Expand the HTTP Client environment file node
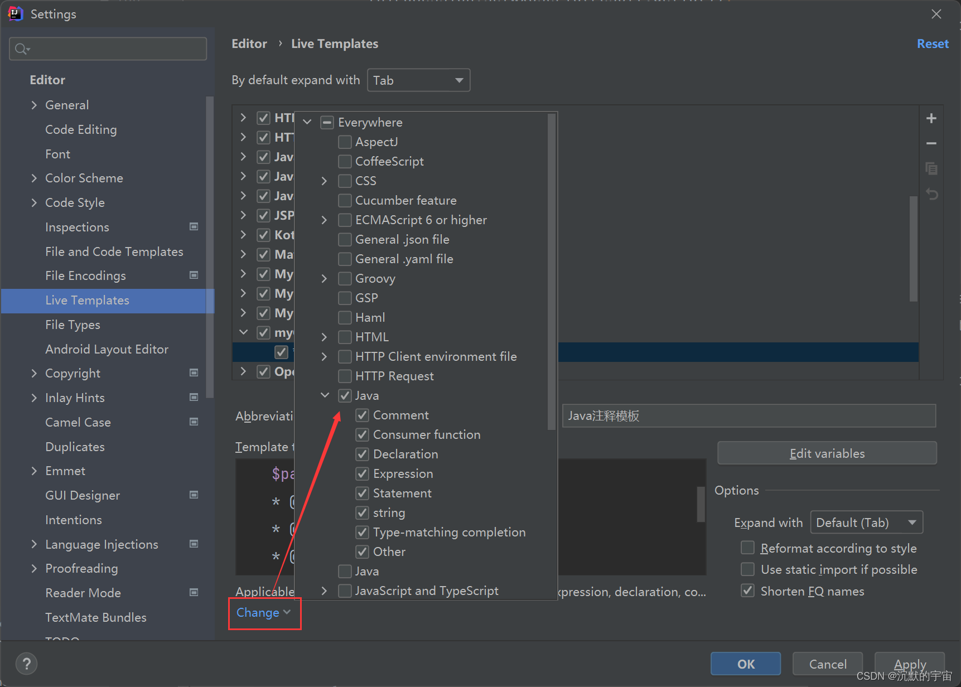This screenshot has height=687, width=961. point(325,356)
